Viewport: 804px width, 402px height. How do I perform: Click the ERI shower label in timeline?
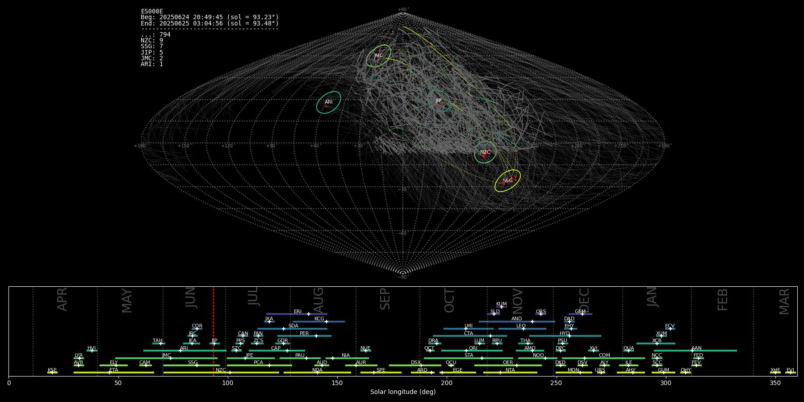pyautogui.click(x=297, y=312)
